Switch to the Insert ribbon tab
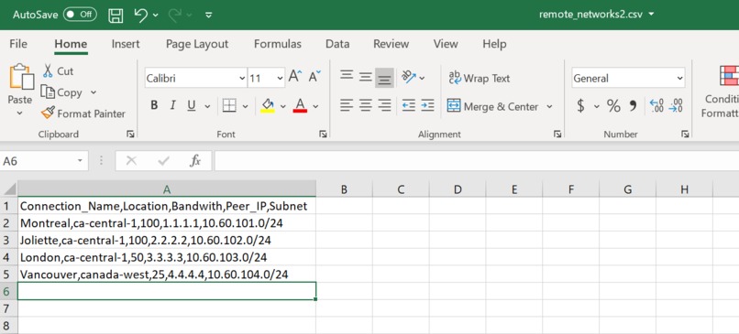Image resolution: width=739 pixels, height=334 pixels. click(x=126, y=44)
